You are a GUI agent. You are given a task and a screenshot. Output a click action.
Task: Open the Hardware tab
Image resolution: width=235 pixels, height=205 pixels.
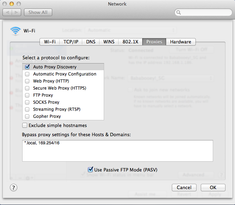181,42
